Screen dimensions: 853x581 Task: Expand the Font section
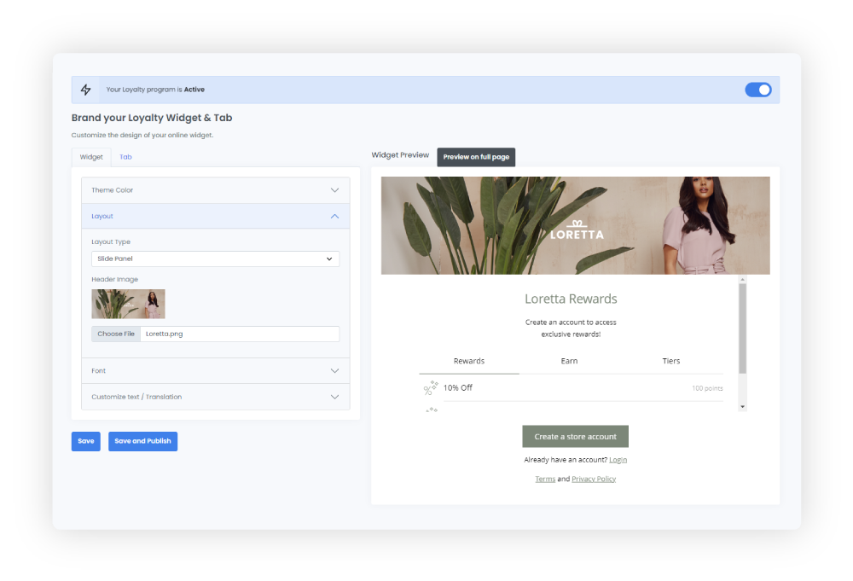click(x=216, y=370)
